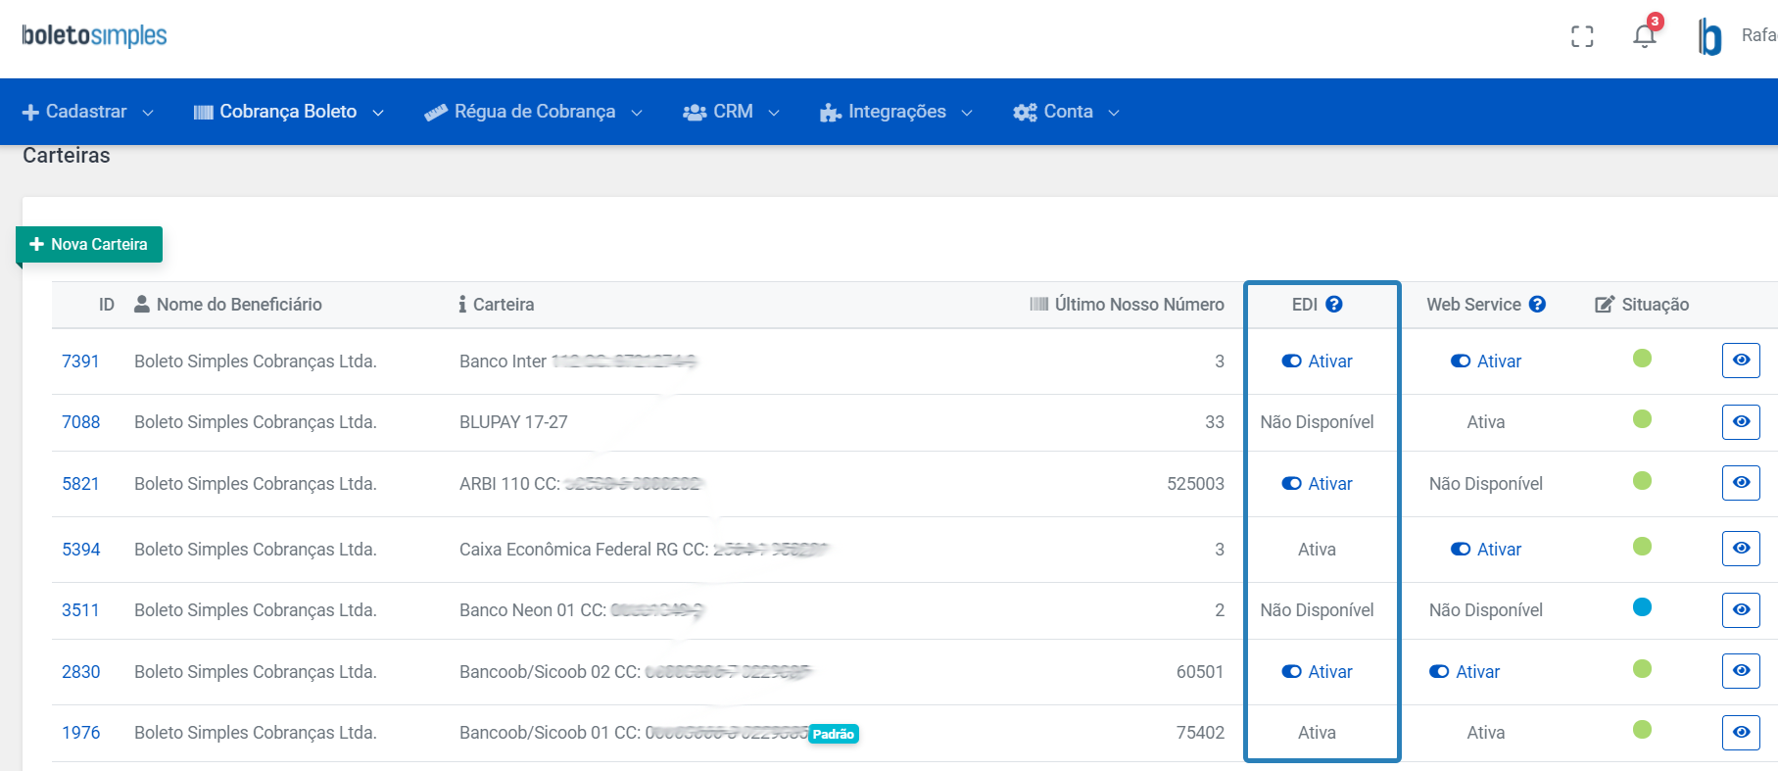View carteira 7088 with eye button
This screenshot has width=1778, height=771.
click(x=1741, y=421)
